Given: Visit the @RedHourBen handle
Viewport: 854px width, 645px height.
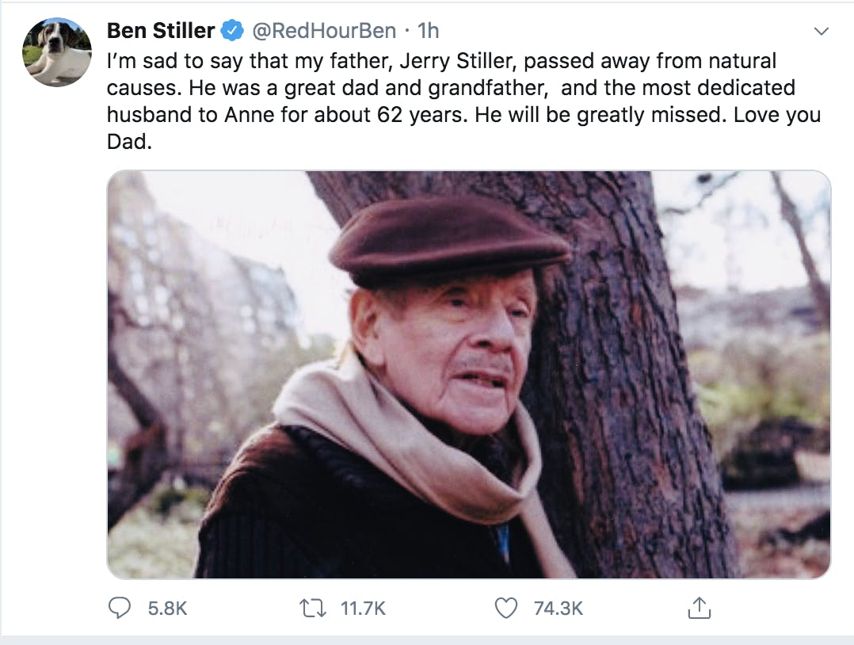Looking at the screenshot, I should 323,32.
